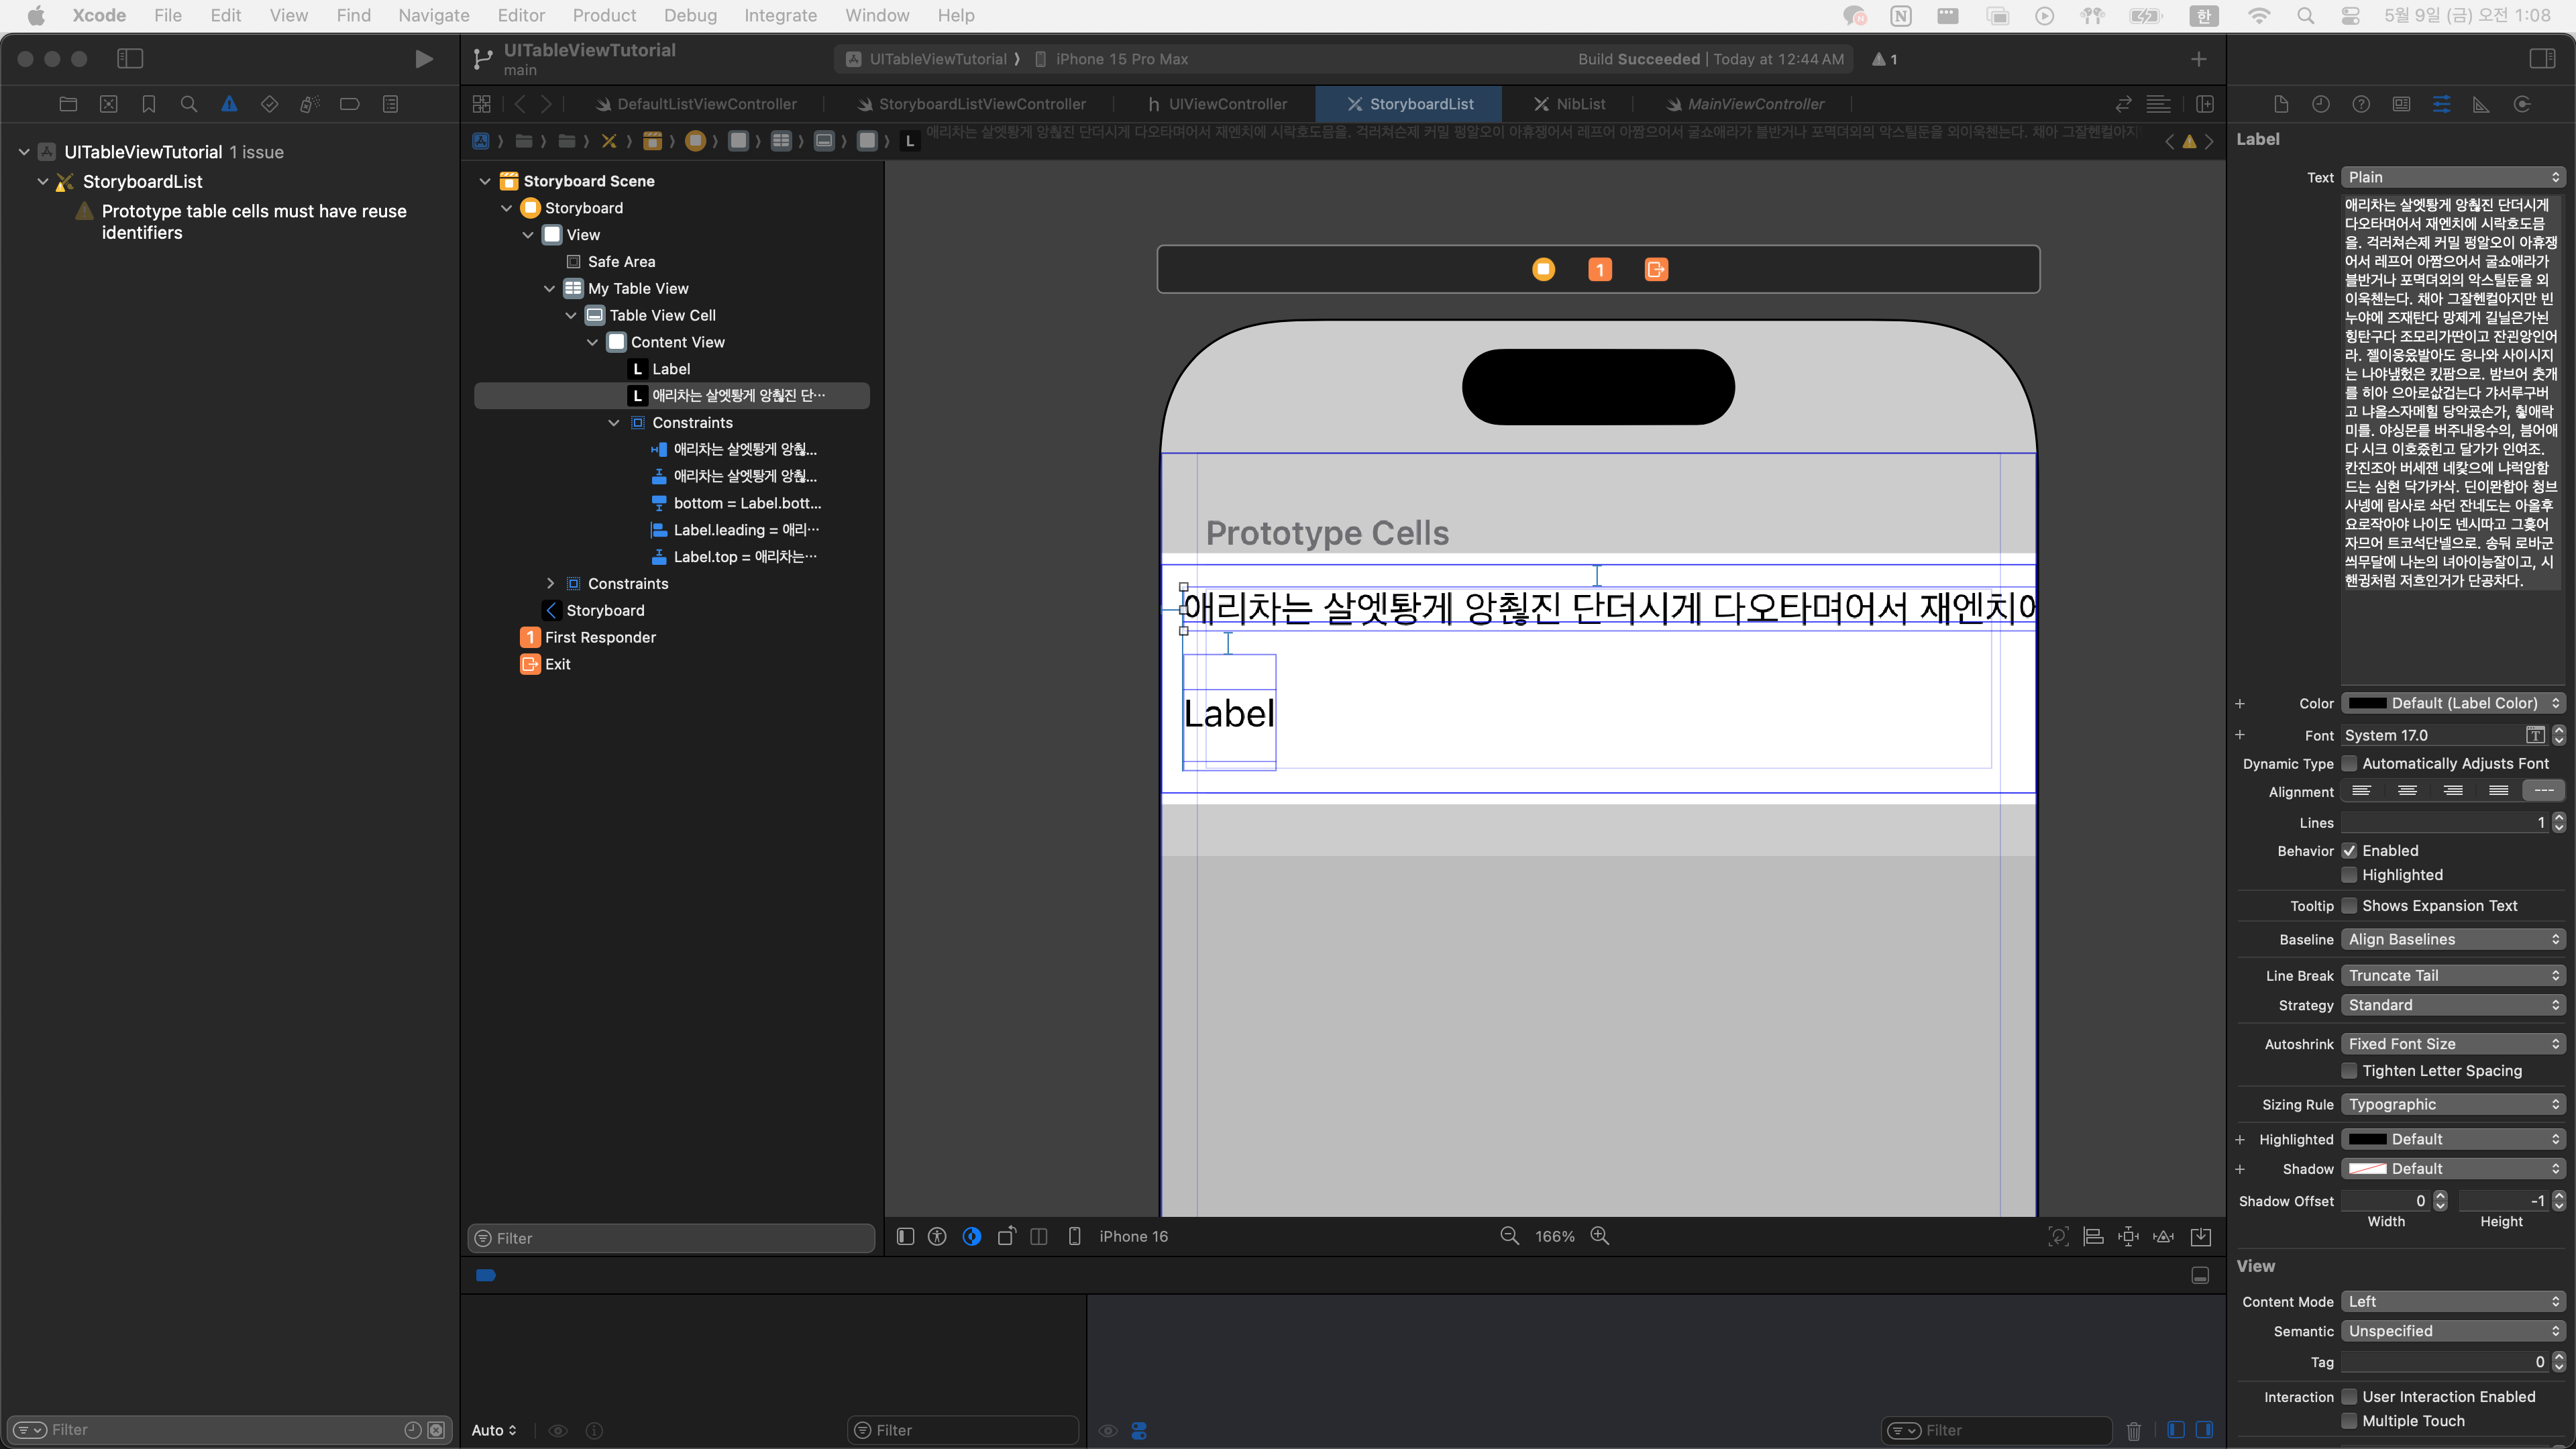Open Add New Constraints menu

click(x=2128, y=1237)
